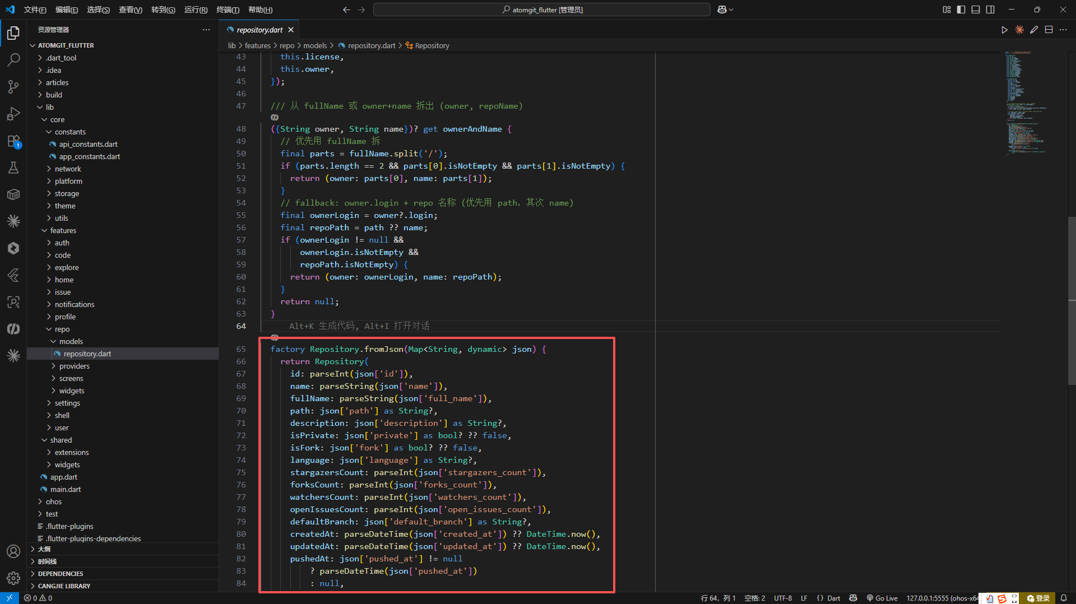Open the 查看(V) menu

pyautogui.click(x=131, y=10)
